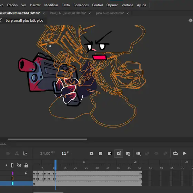Click the cyan swatch of the selected layer
Screen dimensions: 193x193
coord(12,183)
